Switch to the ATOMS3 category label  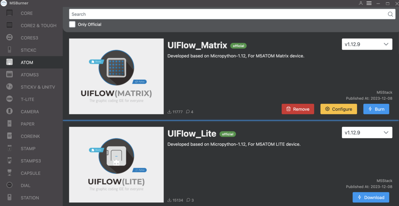[30, 75]
